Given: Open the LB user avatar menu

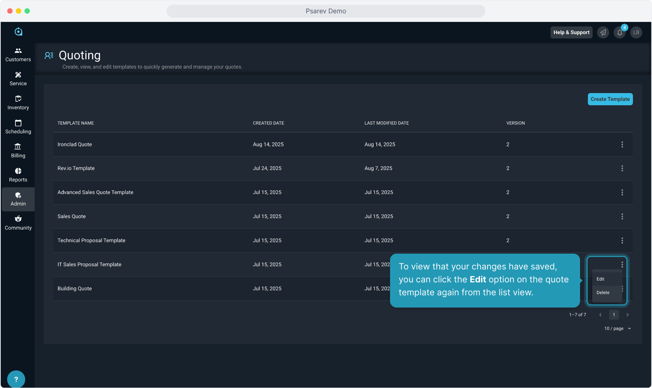Looking at the screenshot, I should [x=636, y=33].
